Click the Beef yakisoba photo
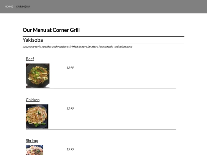207x155 pixels. [38, 75]
